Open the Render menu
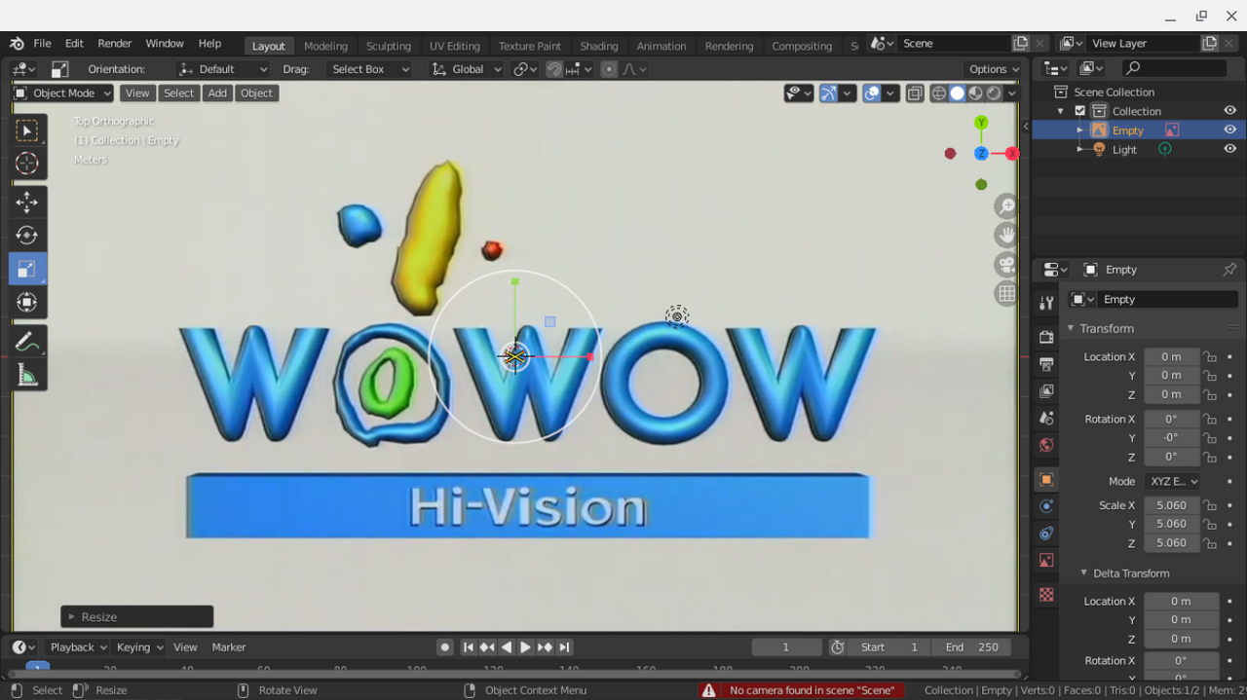This screenshot has height=700, width=1247. [115, 44]
